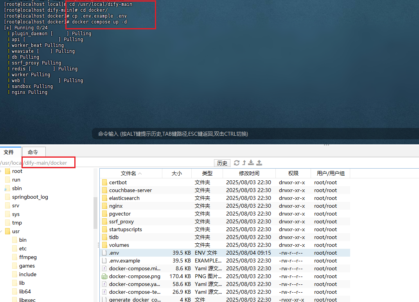Click the .env.example file icon
419x302 pixels.
(x=104, y=261)
